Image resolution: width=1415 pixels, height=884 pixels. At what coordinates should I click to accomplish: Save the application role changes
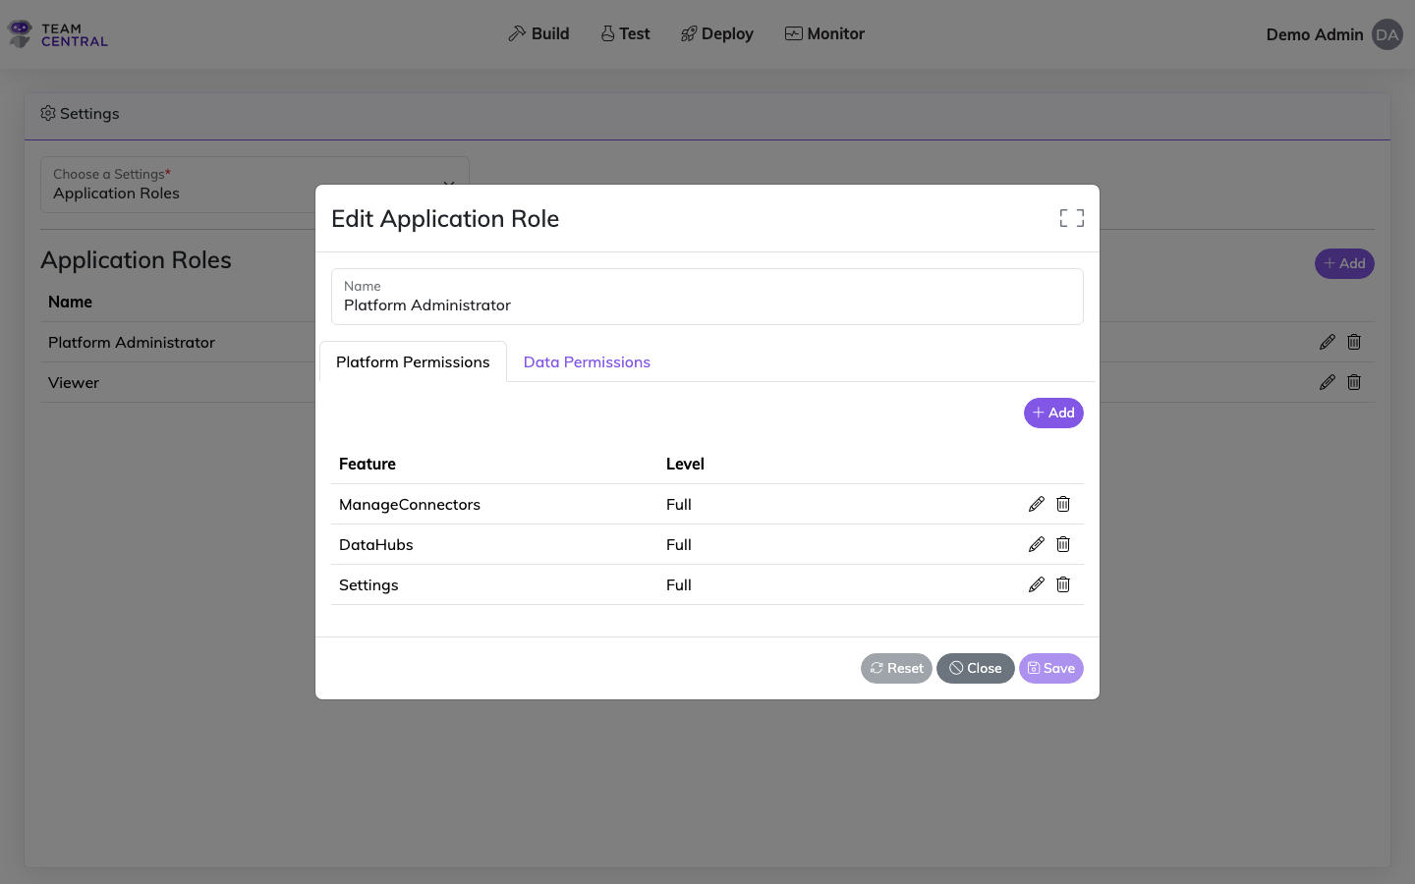(x=1050, y=668)
